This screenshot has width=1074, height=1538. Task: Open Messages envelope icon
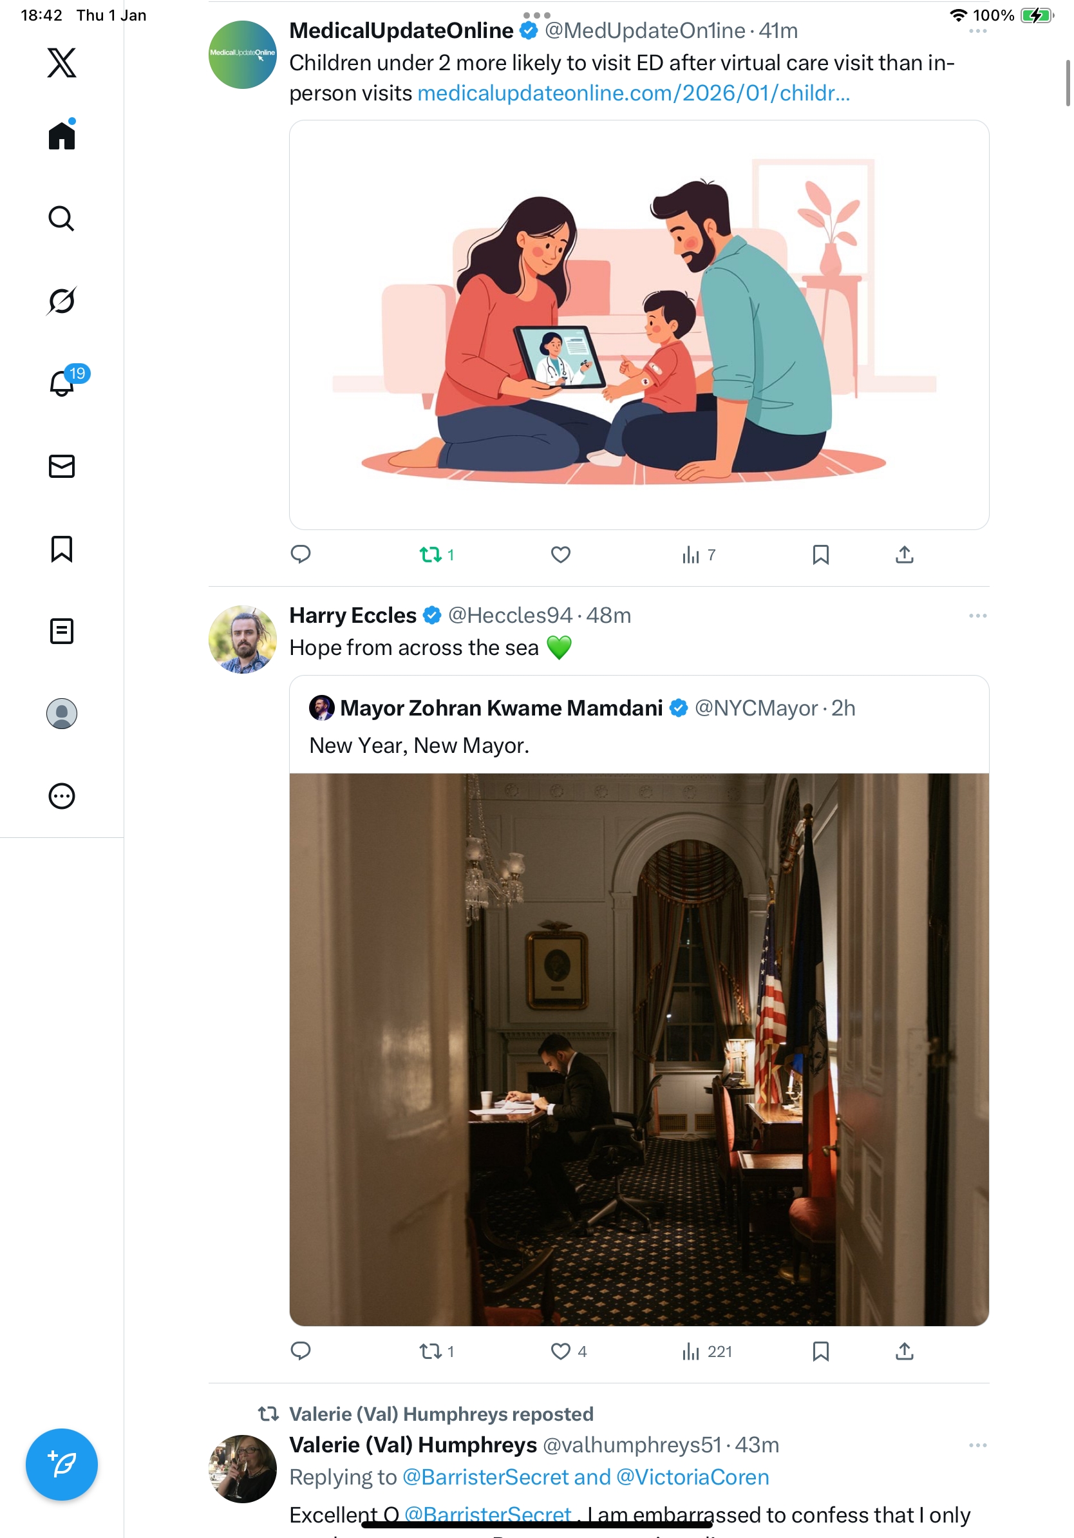tap(62, 466)
